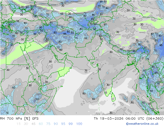Click the legend value 45

tap(33, 124)
